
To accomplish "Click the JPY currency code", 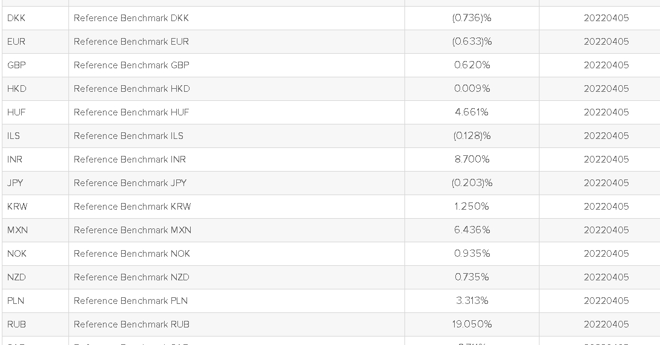I will [x=15, y=183].
